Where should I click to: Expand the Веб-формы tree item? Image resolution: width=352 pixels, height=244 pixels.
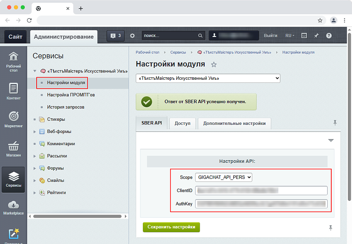point(35,131)
